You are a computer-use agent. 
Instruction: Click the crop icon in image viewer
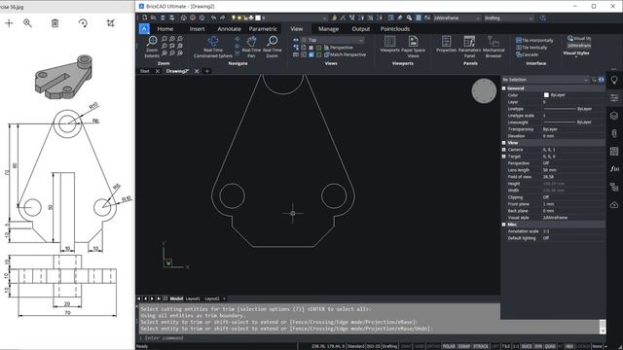click(110, 23)
